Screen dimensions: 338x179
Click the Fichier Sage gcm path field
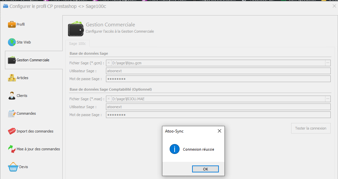[x=218, y=63]
